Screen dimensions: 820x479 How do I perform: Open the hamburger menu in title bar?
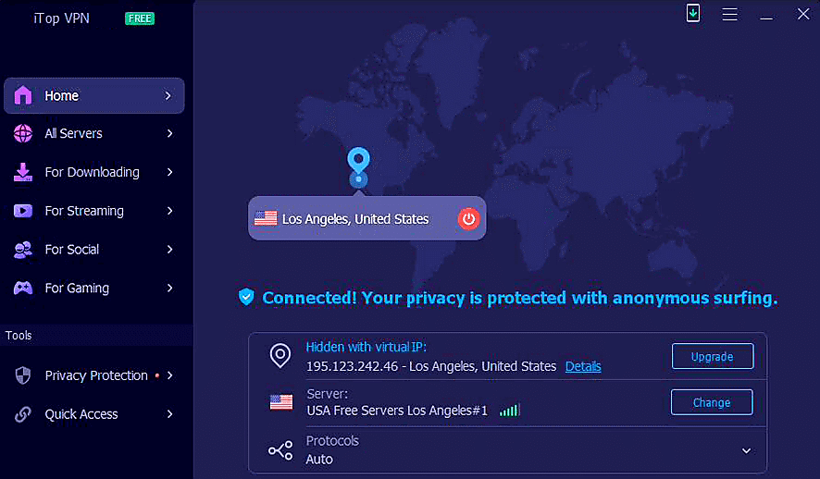[730, 15]
